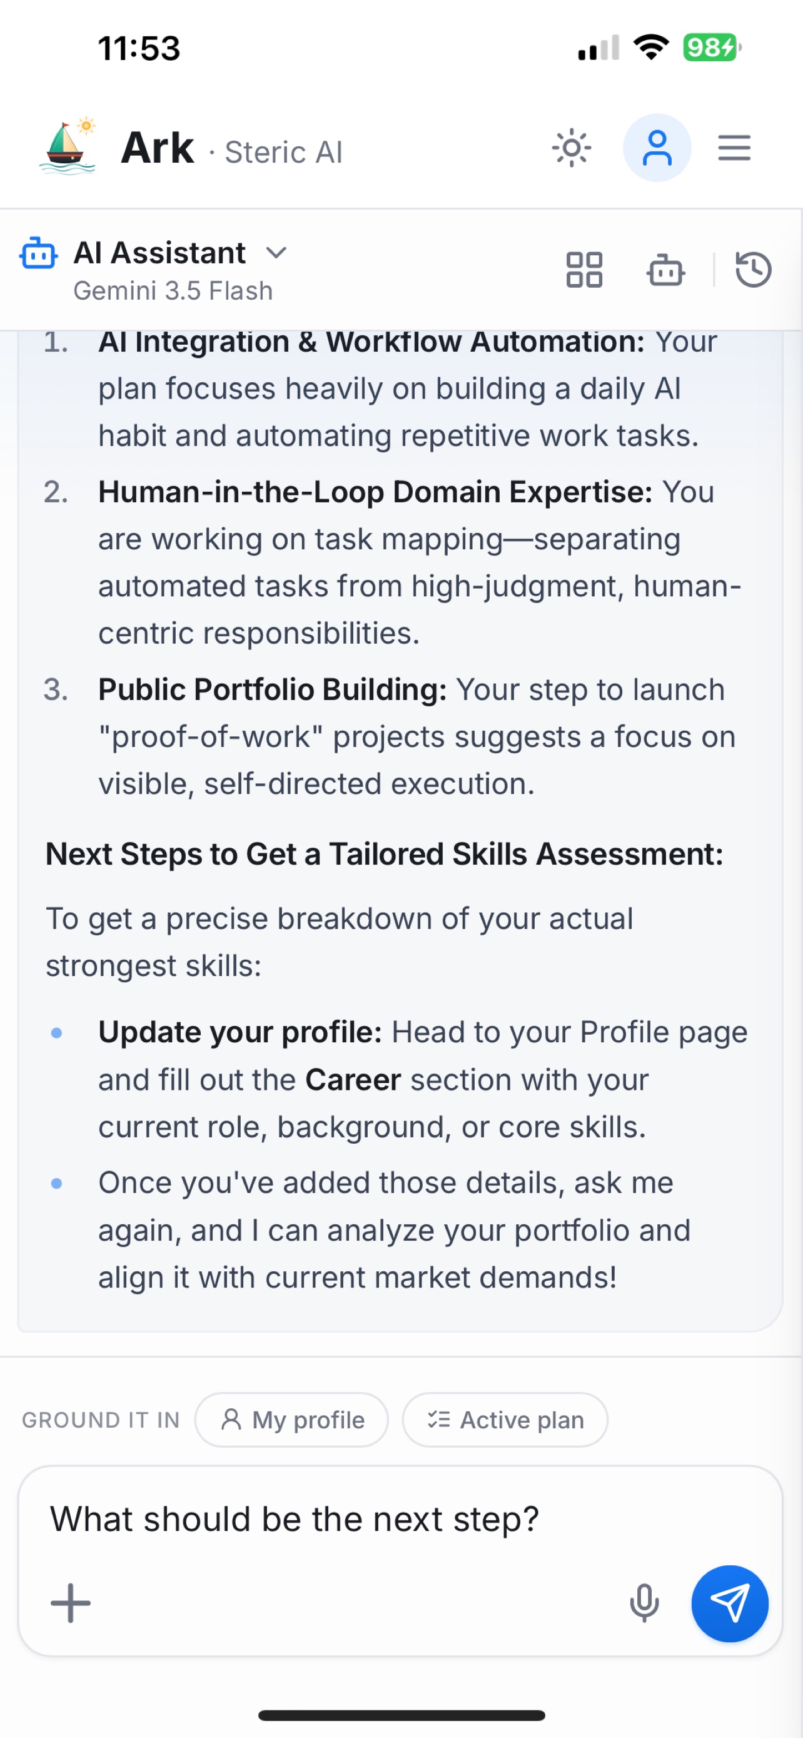Activate the microphone voice input

[x=644, y=1603]
